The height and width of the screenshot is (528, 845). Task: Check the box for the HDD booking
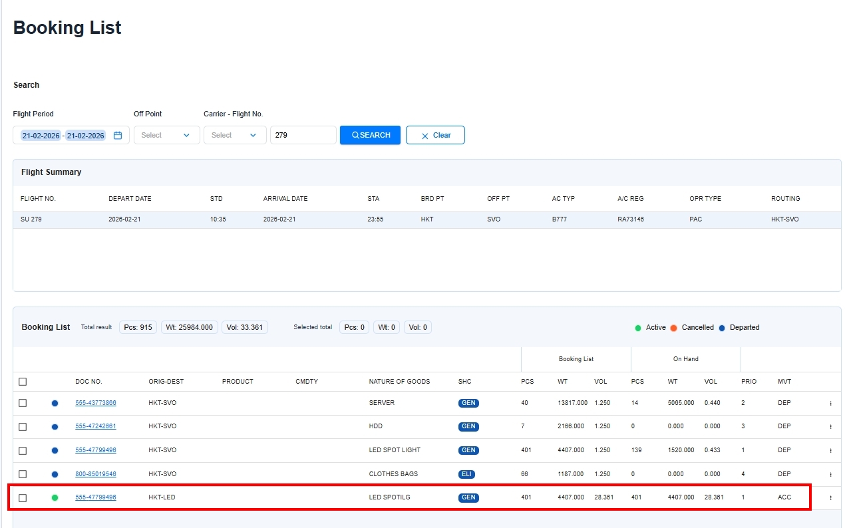click(23, 427)
